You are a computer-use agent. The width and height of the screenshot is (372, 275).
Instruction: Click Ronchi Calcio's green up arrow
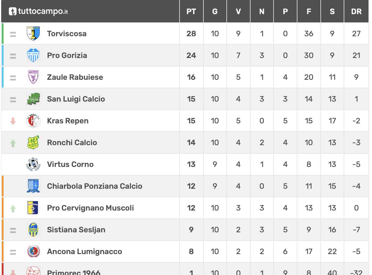[13, 143]
